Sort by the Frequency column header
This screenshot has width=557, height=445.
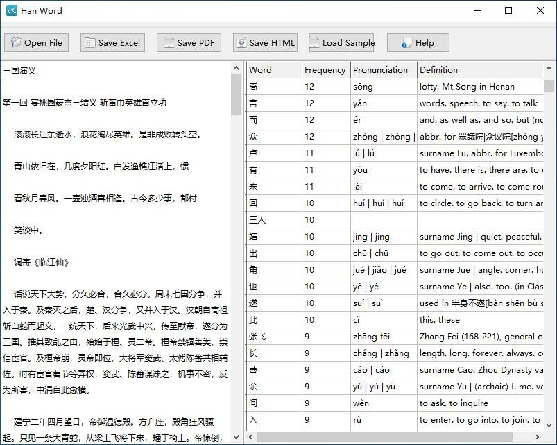click(x=326, y=69)
